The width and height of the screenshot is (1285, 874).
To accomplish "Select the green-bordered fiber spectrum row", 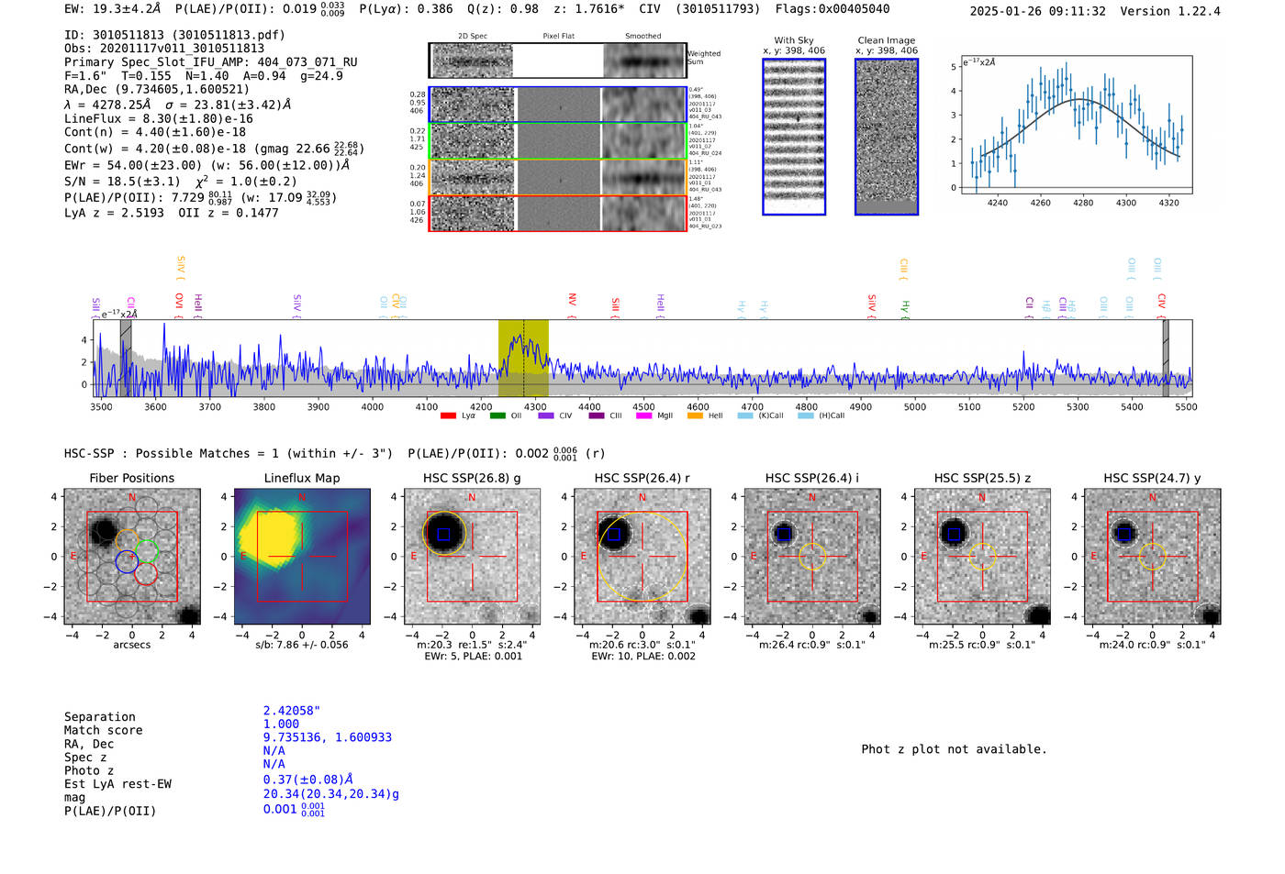I will click(x=558, y=141).
